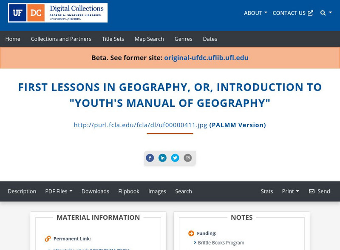Open the Print dropdown menu

pyautogui.click(x=290, y=191)
